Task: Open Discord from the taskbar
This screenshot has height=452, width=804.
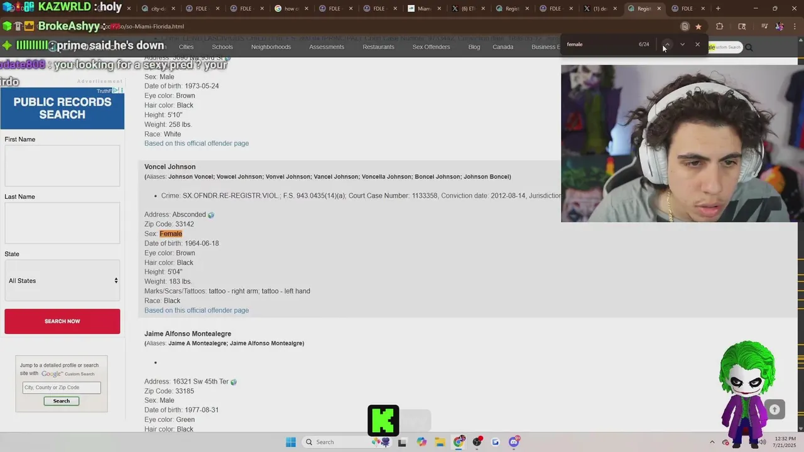Action: 514,442
